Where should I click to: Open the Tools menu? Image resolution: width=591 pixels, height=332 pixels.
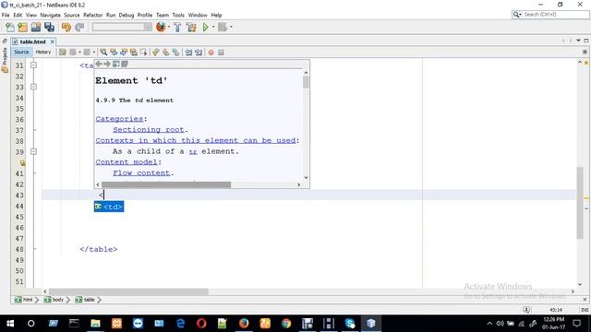click(178, 15)
